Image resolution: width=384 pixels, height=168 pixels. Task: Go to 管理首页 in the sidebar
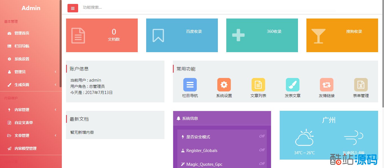click(22, 33)
